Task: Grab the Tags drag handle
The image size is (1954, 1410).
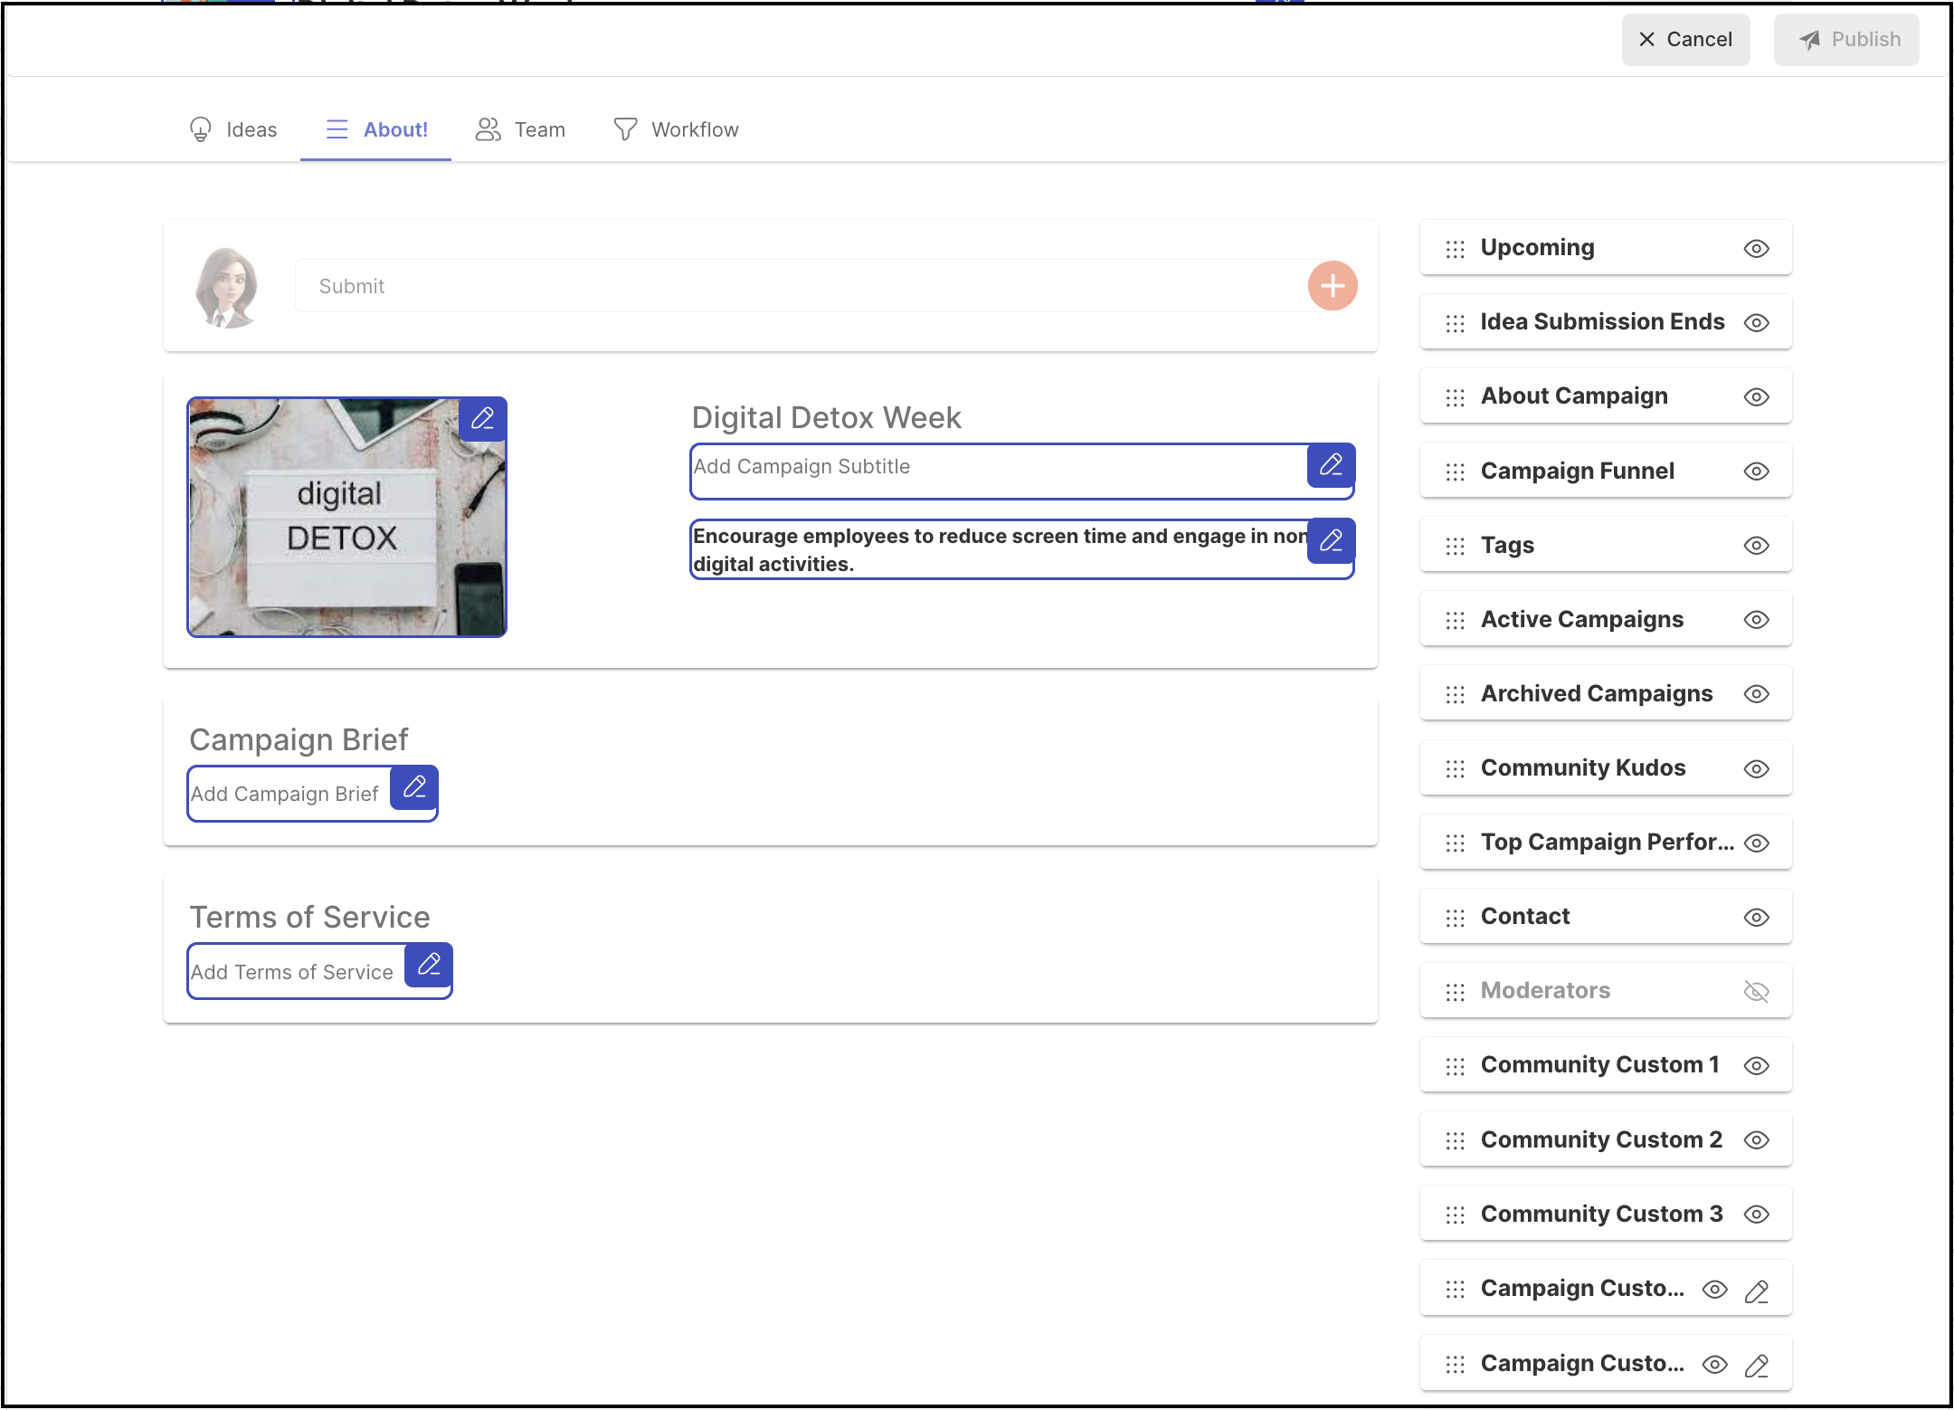Action: (1455, 546)
